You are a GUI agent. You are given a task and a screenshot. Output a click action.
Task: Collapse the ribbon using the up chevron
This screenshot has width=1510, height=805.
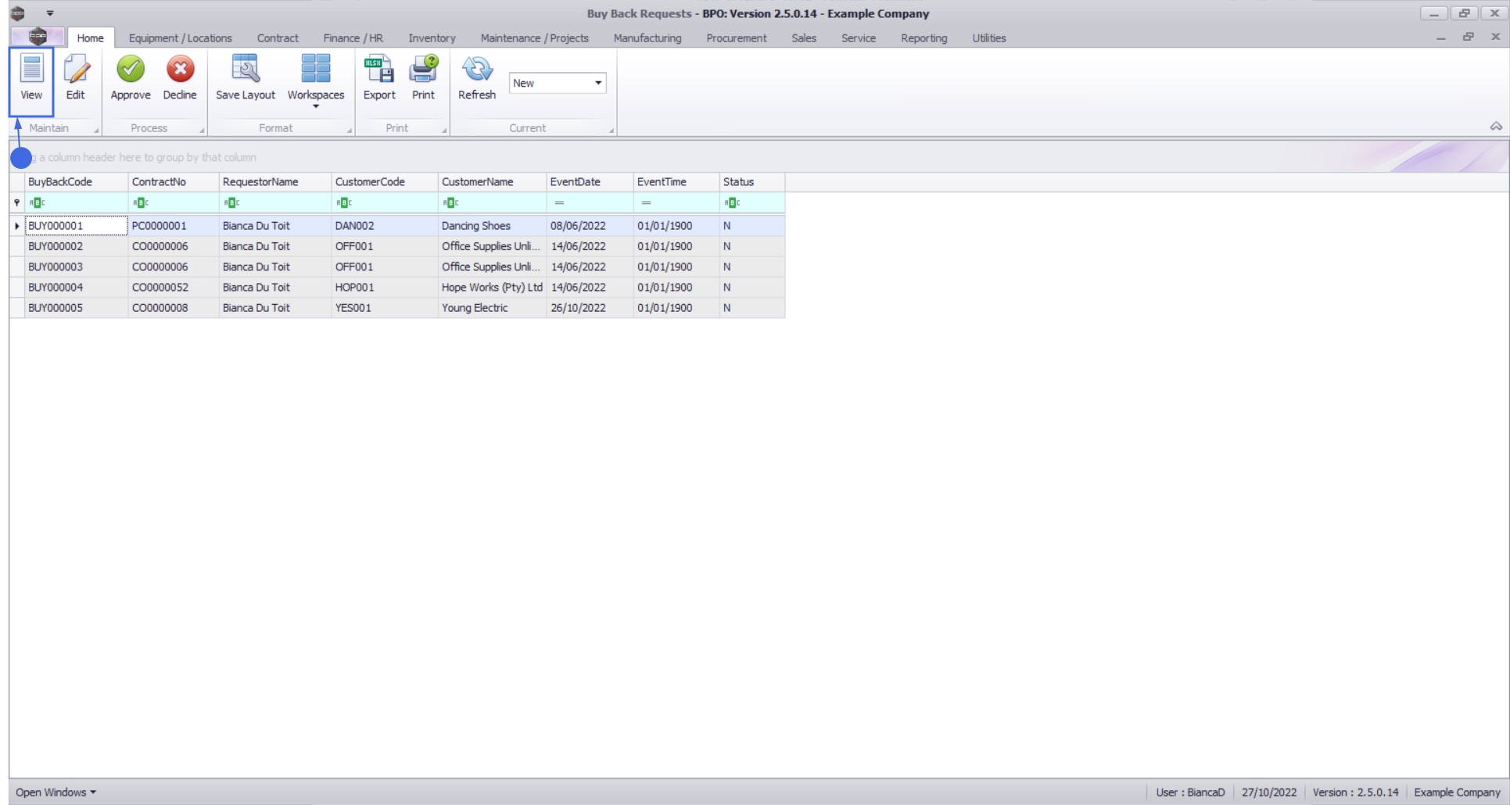point(1495,127)
